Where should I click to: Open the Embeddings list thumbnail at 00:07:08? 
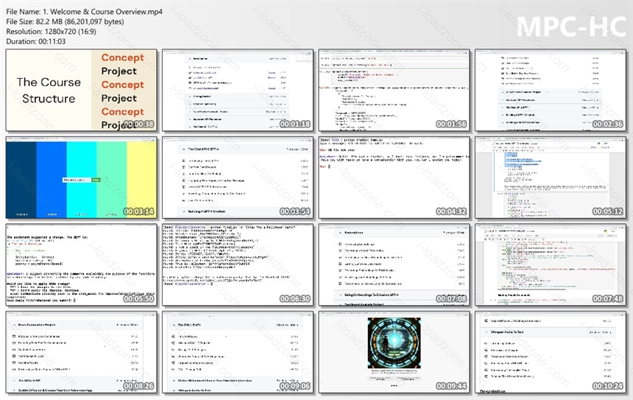pyautogui.click(x=394, y=265)
